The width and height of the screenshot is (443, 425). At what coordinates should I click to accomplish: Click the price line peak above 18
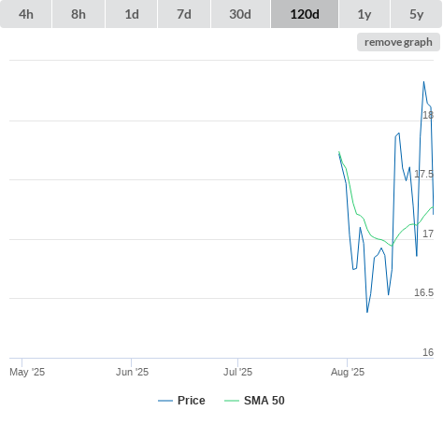click(423, 82)
